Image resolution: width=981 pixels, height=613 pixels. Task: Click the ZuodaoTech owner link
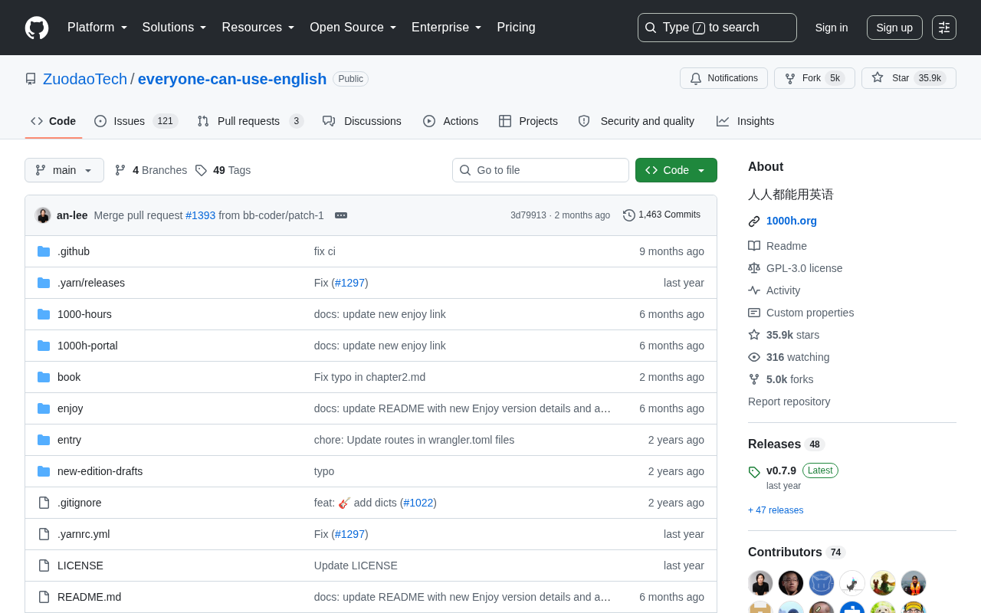85,79
